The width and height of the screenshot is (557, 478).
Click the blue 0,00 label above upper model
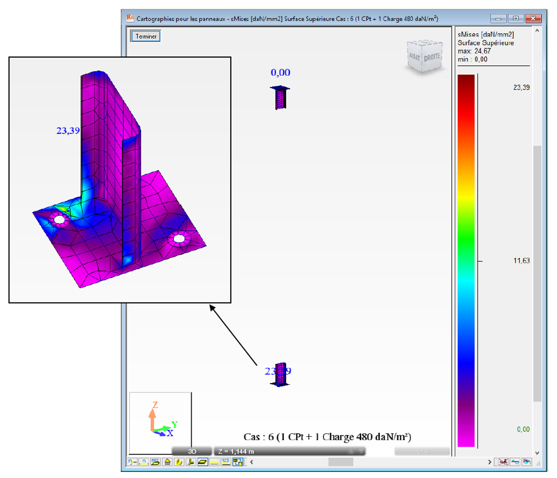(280, 72)
